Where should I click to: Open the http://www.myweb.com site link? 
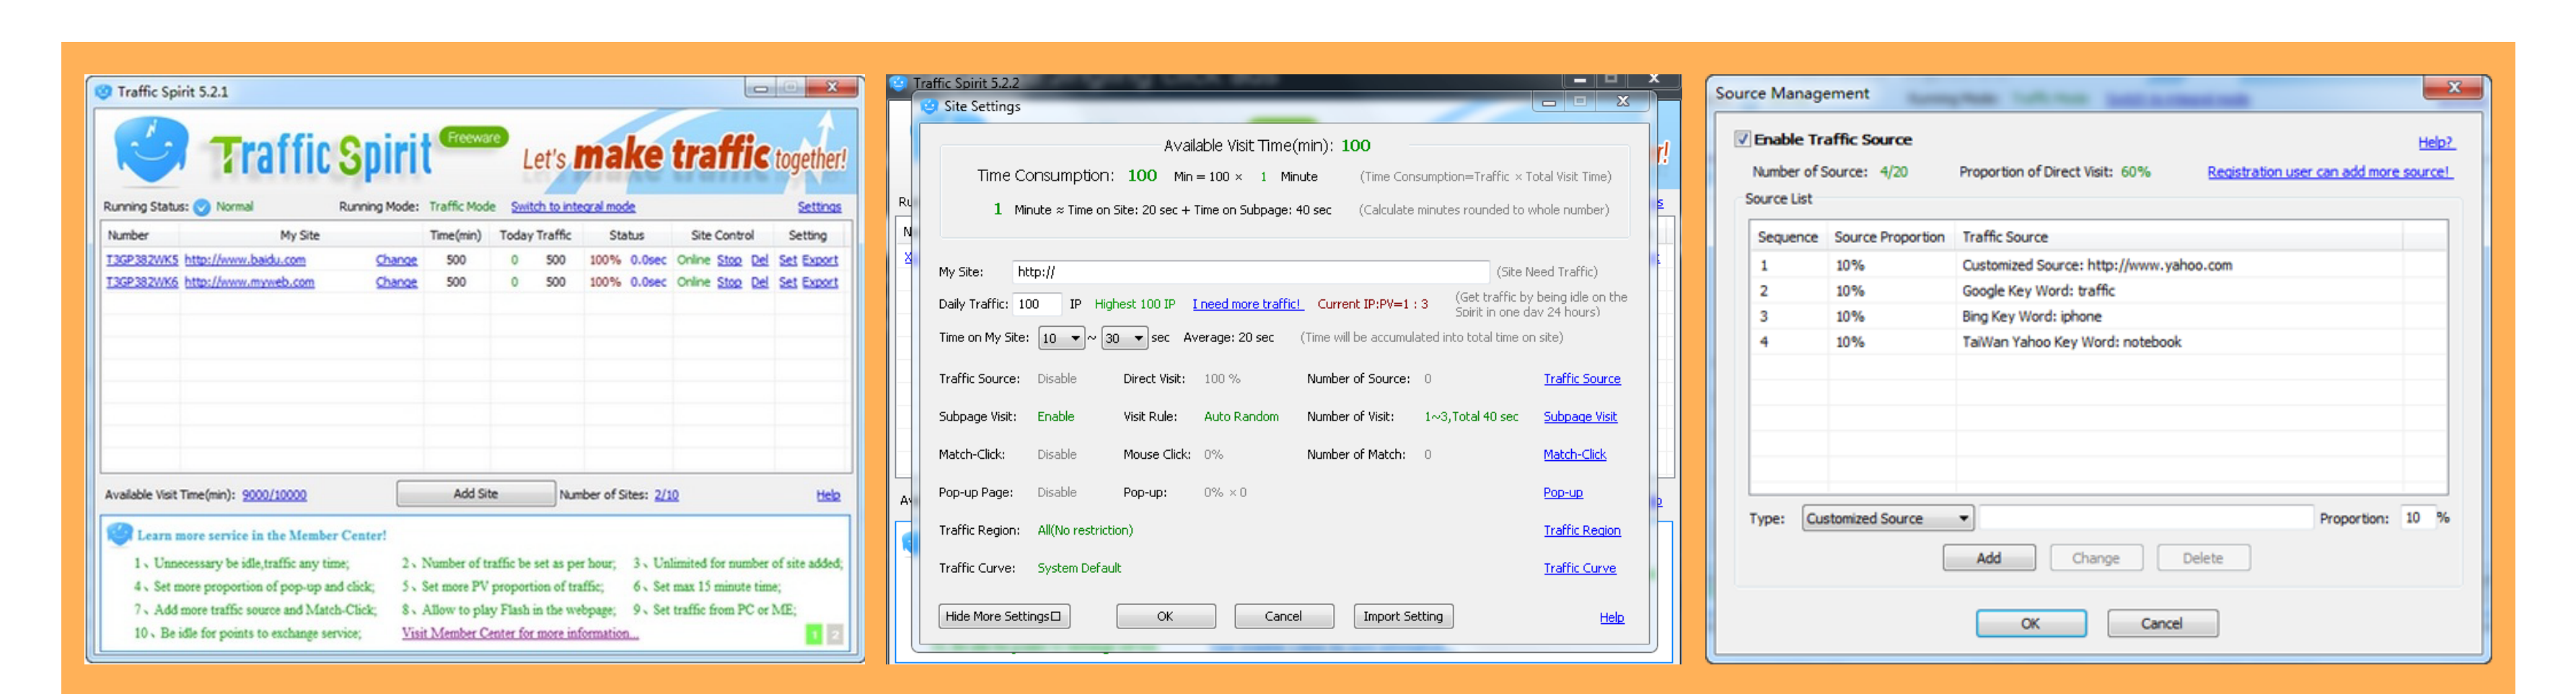249,282
